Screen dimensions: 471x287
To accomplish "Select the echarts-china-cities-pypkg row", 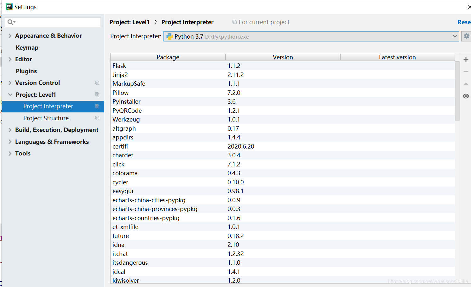I will (x=283, y=200).
